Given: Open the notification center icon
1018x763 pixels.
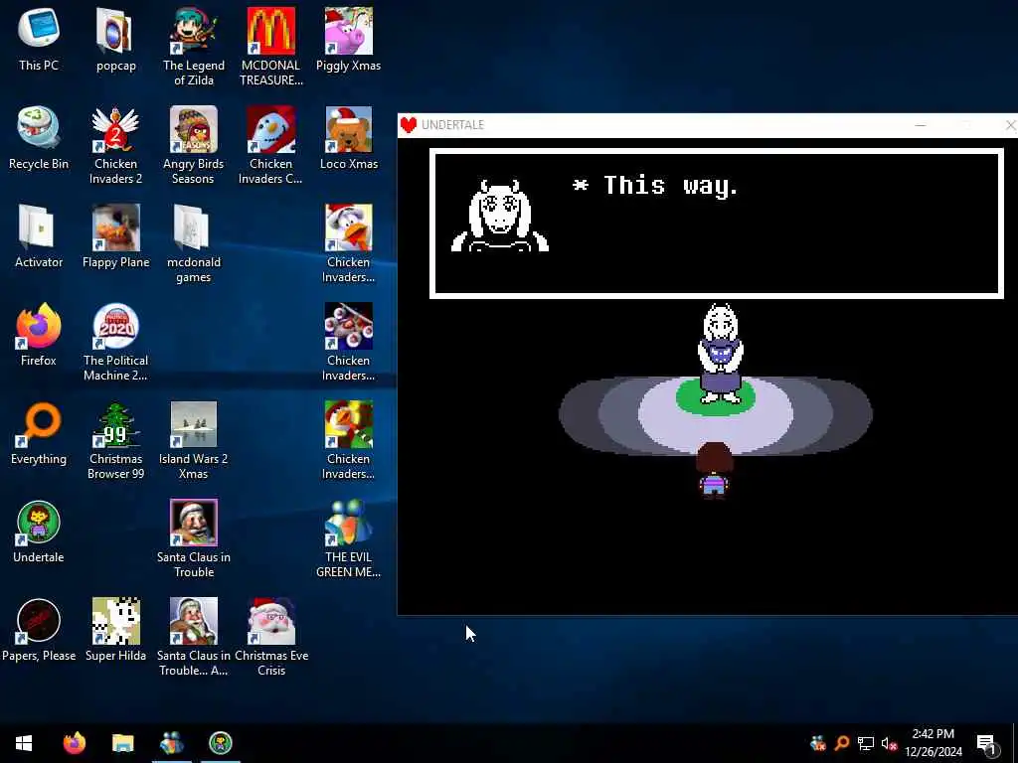Looking at the screenshot, I should 987,744.
